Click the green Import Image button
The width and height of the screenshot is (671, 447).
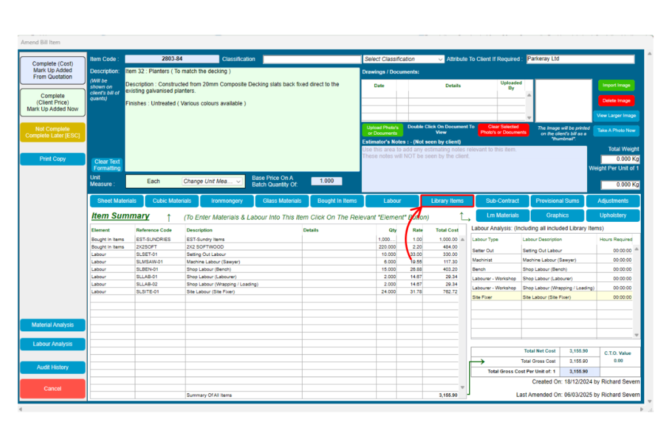tap(616, 85)
